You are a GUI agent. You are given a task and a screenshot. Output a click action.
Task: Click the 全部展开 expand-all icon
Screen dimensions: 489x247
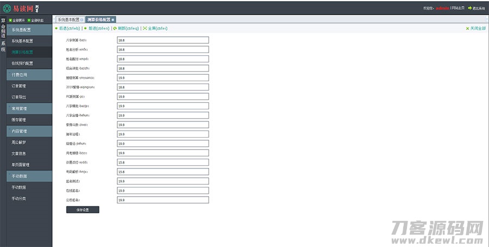(x=10, y=20)
